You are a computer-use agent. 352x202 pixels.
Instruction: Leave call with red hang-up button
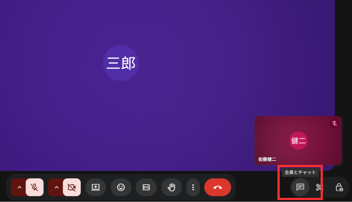coord(218,187)
